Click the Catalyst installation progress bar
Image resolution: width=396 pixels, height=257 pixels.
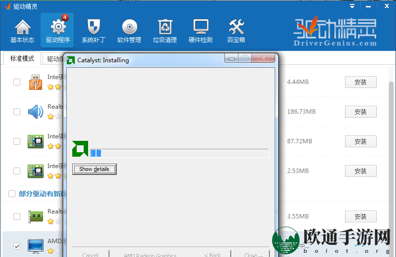point(180,153)
